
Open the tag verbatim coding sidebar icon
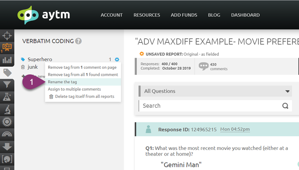coord(7,72)
